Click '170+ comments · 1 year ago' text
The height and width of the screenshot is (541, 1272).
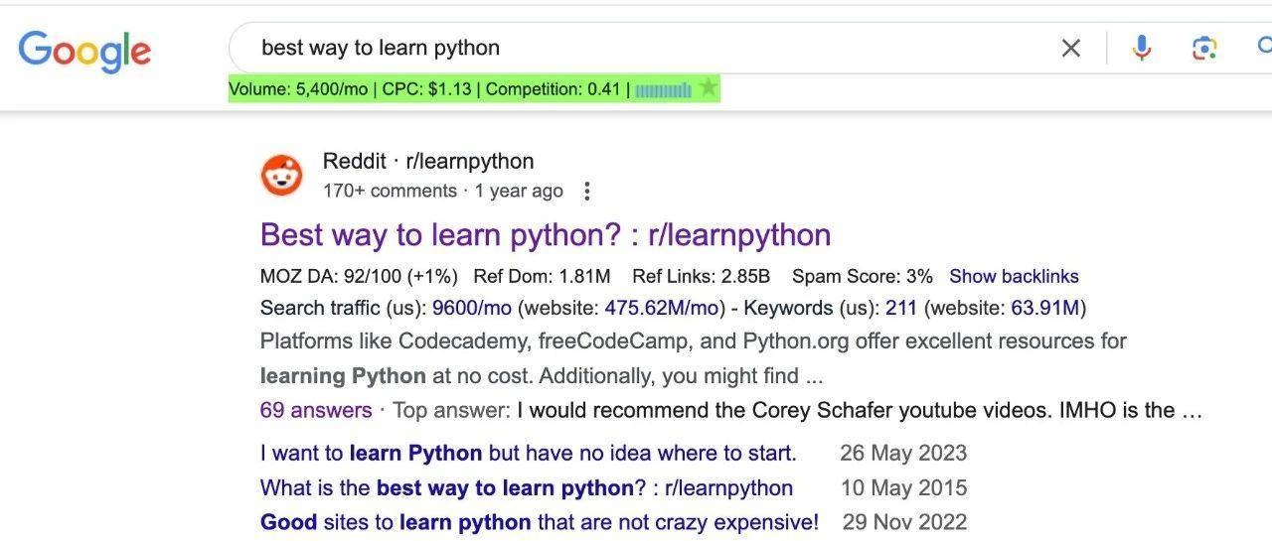(443, 191)
